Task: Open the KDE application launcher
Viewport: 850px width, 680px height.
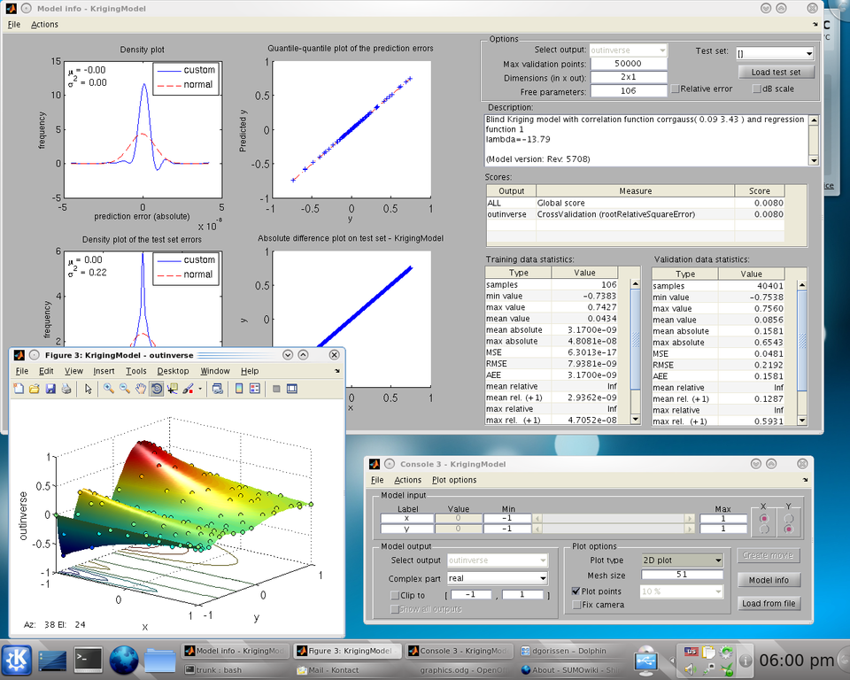Action: pyautogui.click(x=17, y=660)
